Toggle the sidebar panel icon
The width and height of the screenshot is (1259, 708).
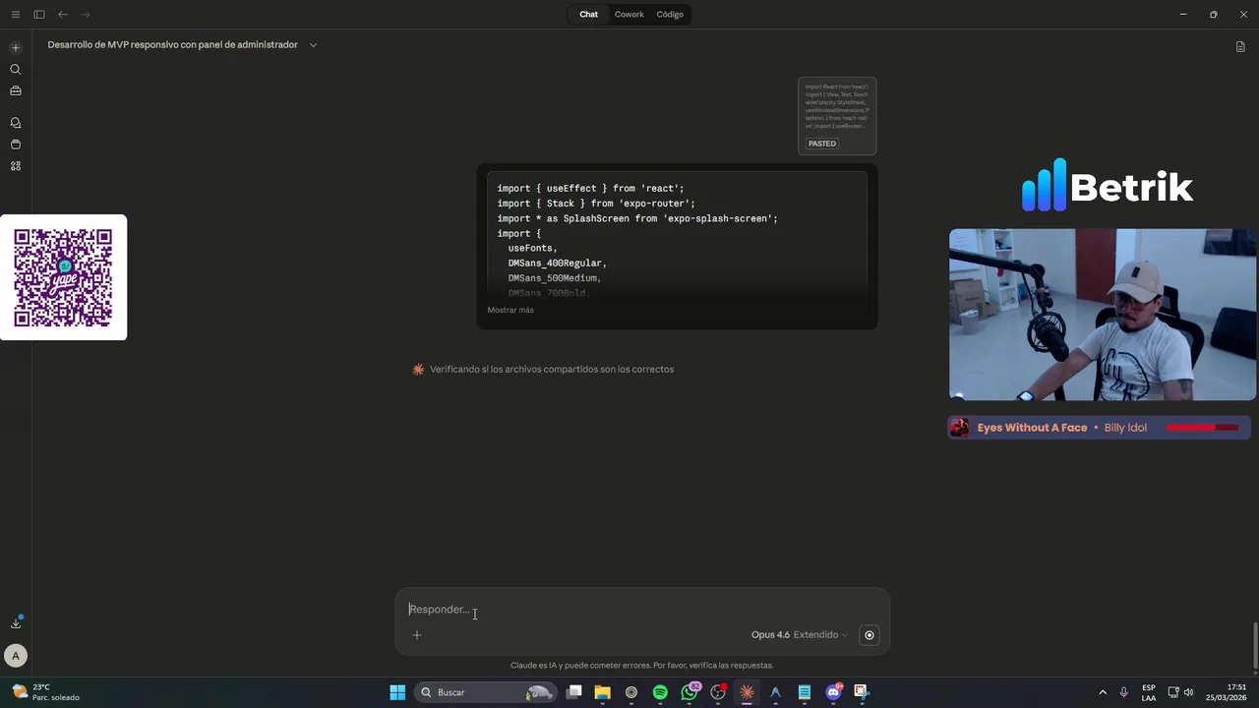pyautogui.click(x=39, y=15)
